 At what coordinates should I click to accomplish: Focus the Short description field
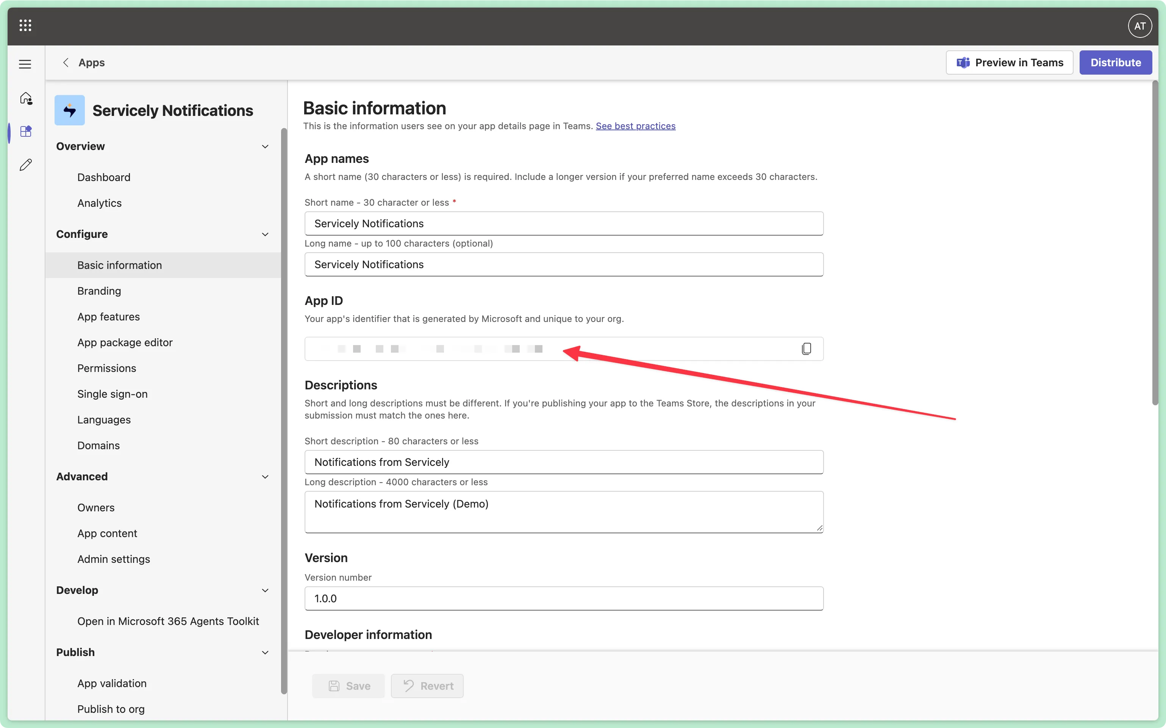click(564, 462)
